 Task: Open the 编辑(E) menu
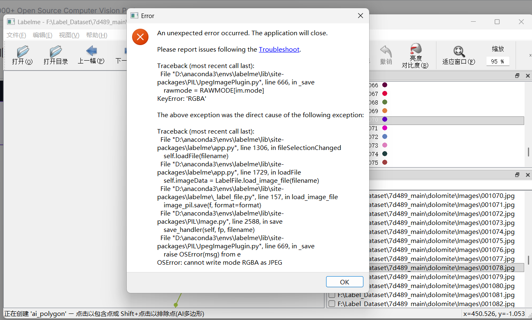[x=43, y=35]
